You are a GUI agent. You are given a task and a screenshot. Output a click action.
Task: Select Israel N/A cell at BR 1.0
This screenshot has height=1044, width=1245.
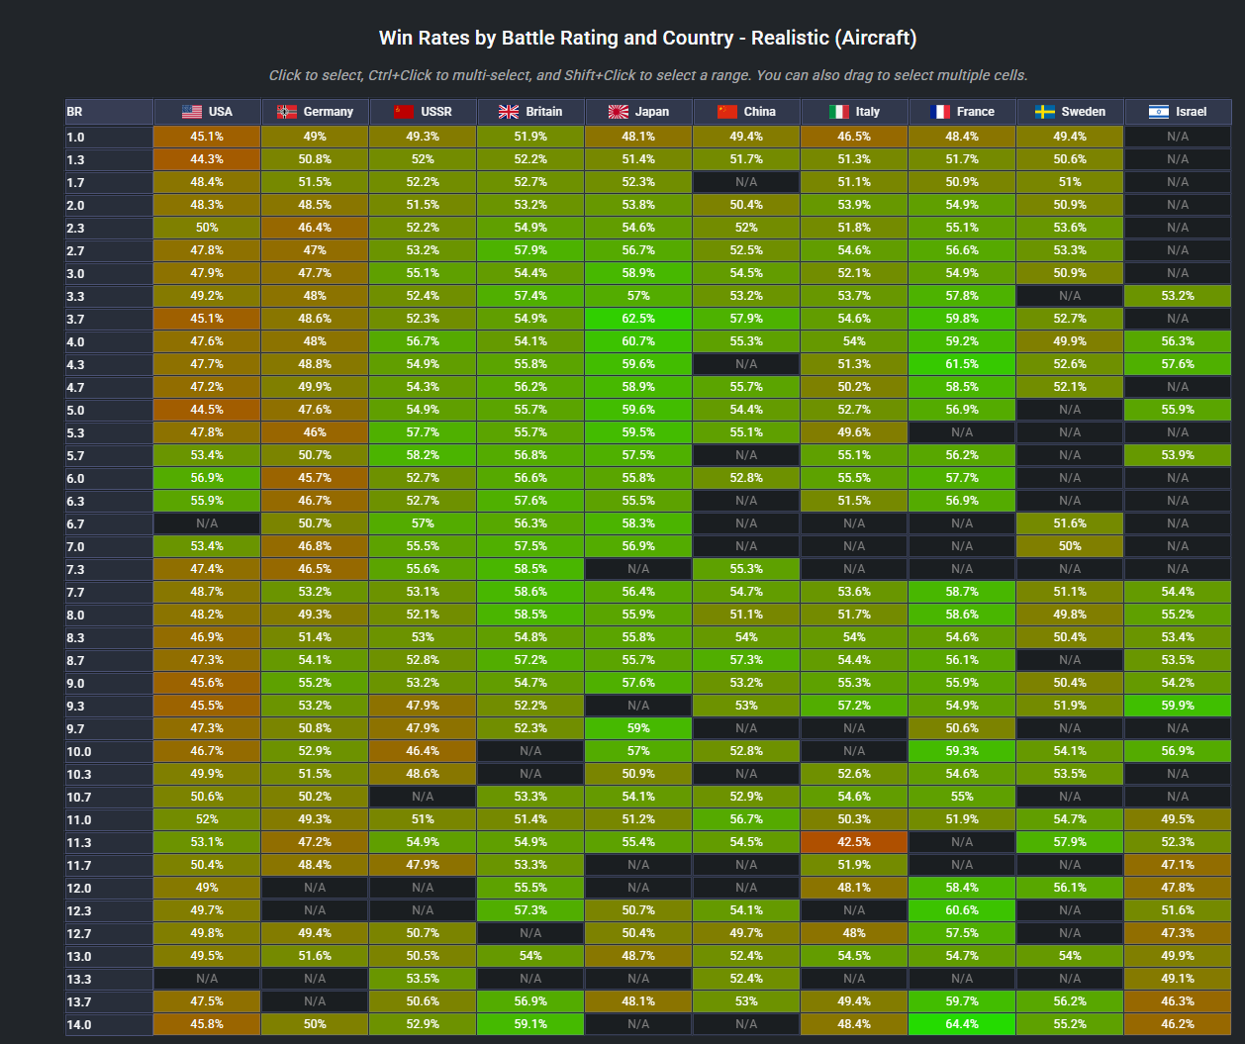point(1178,137)
